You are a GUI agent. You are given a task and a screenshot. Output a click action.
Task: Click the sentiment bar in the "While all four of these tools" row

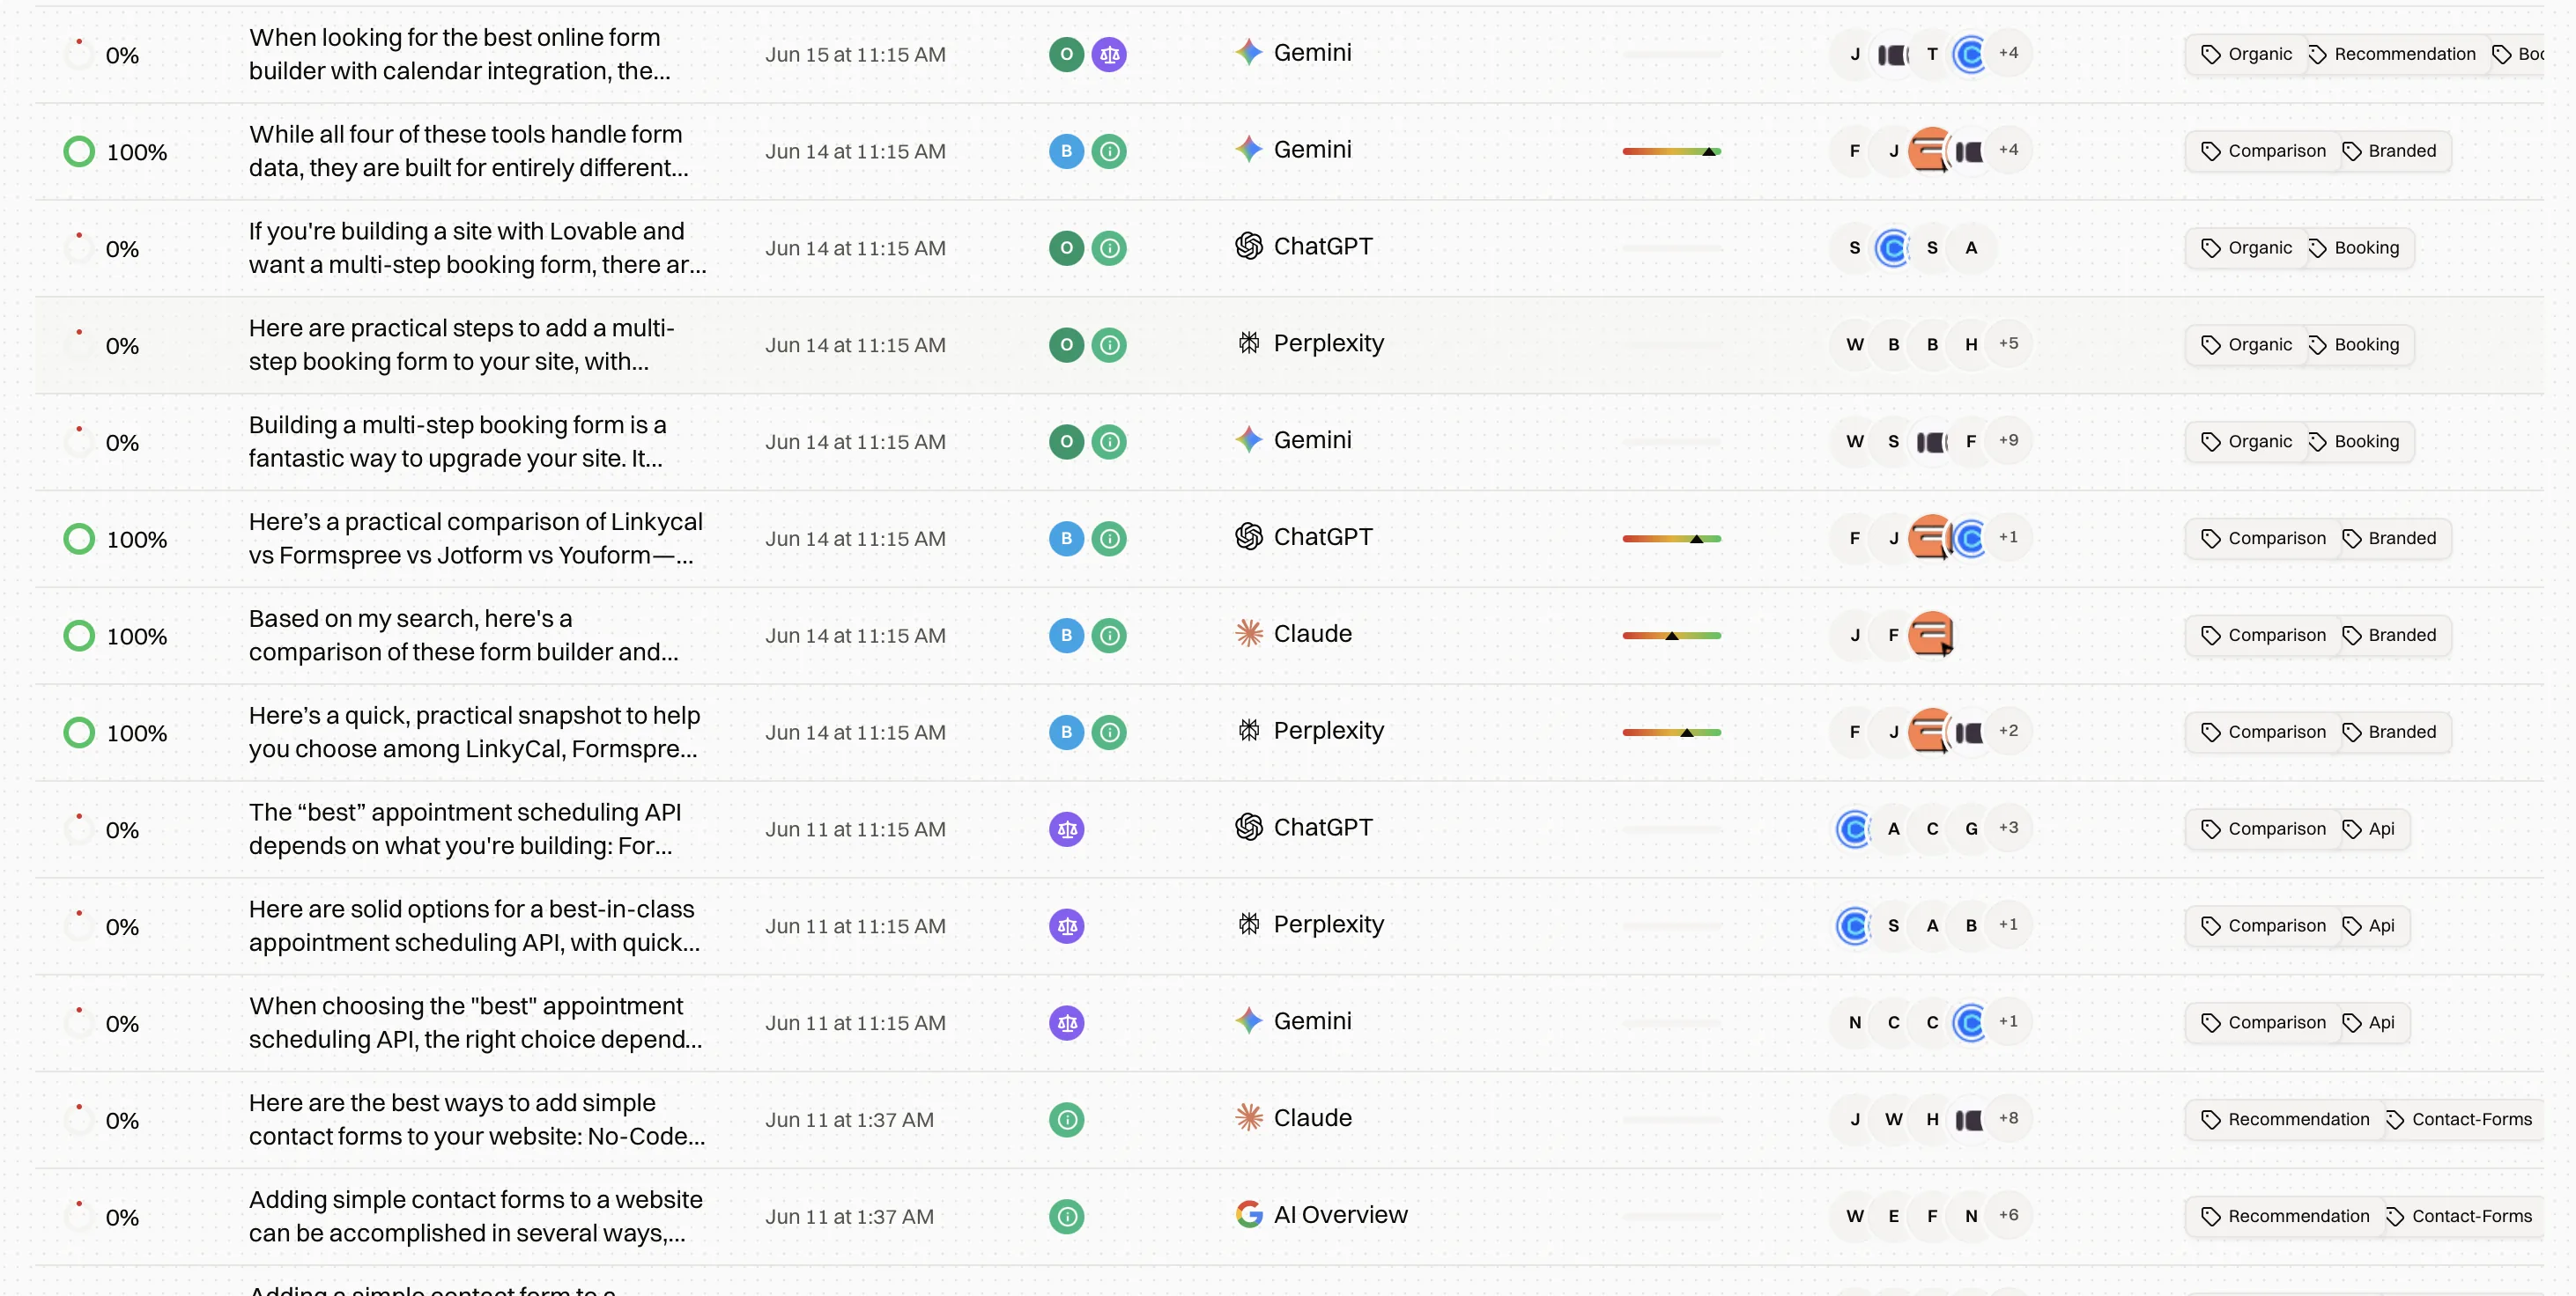[1671, 152]
